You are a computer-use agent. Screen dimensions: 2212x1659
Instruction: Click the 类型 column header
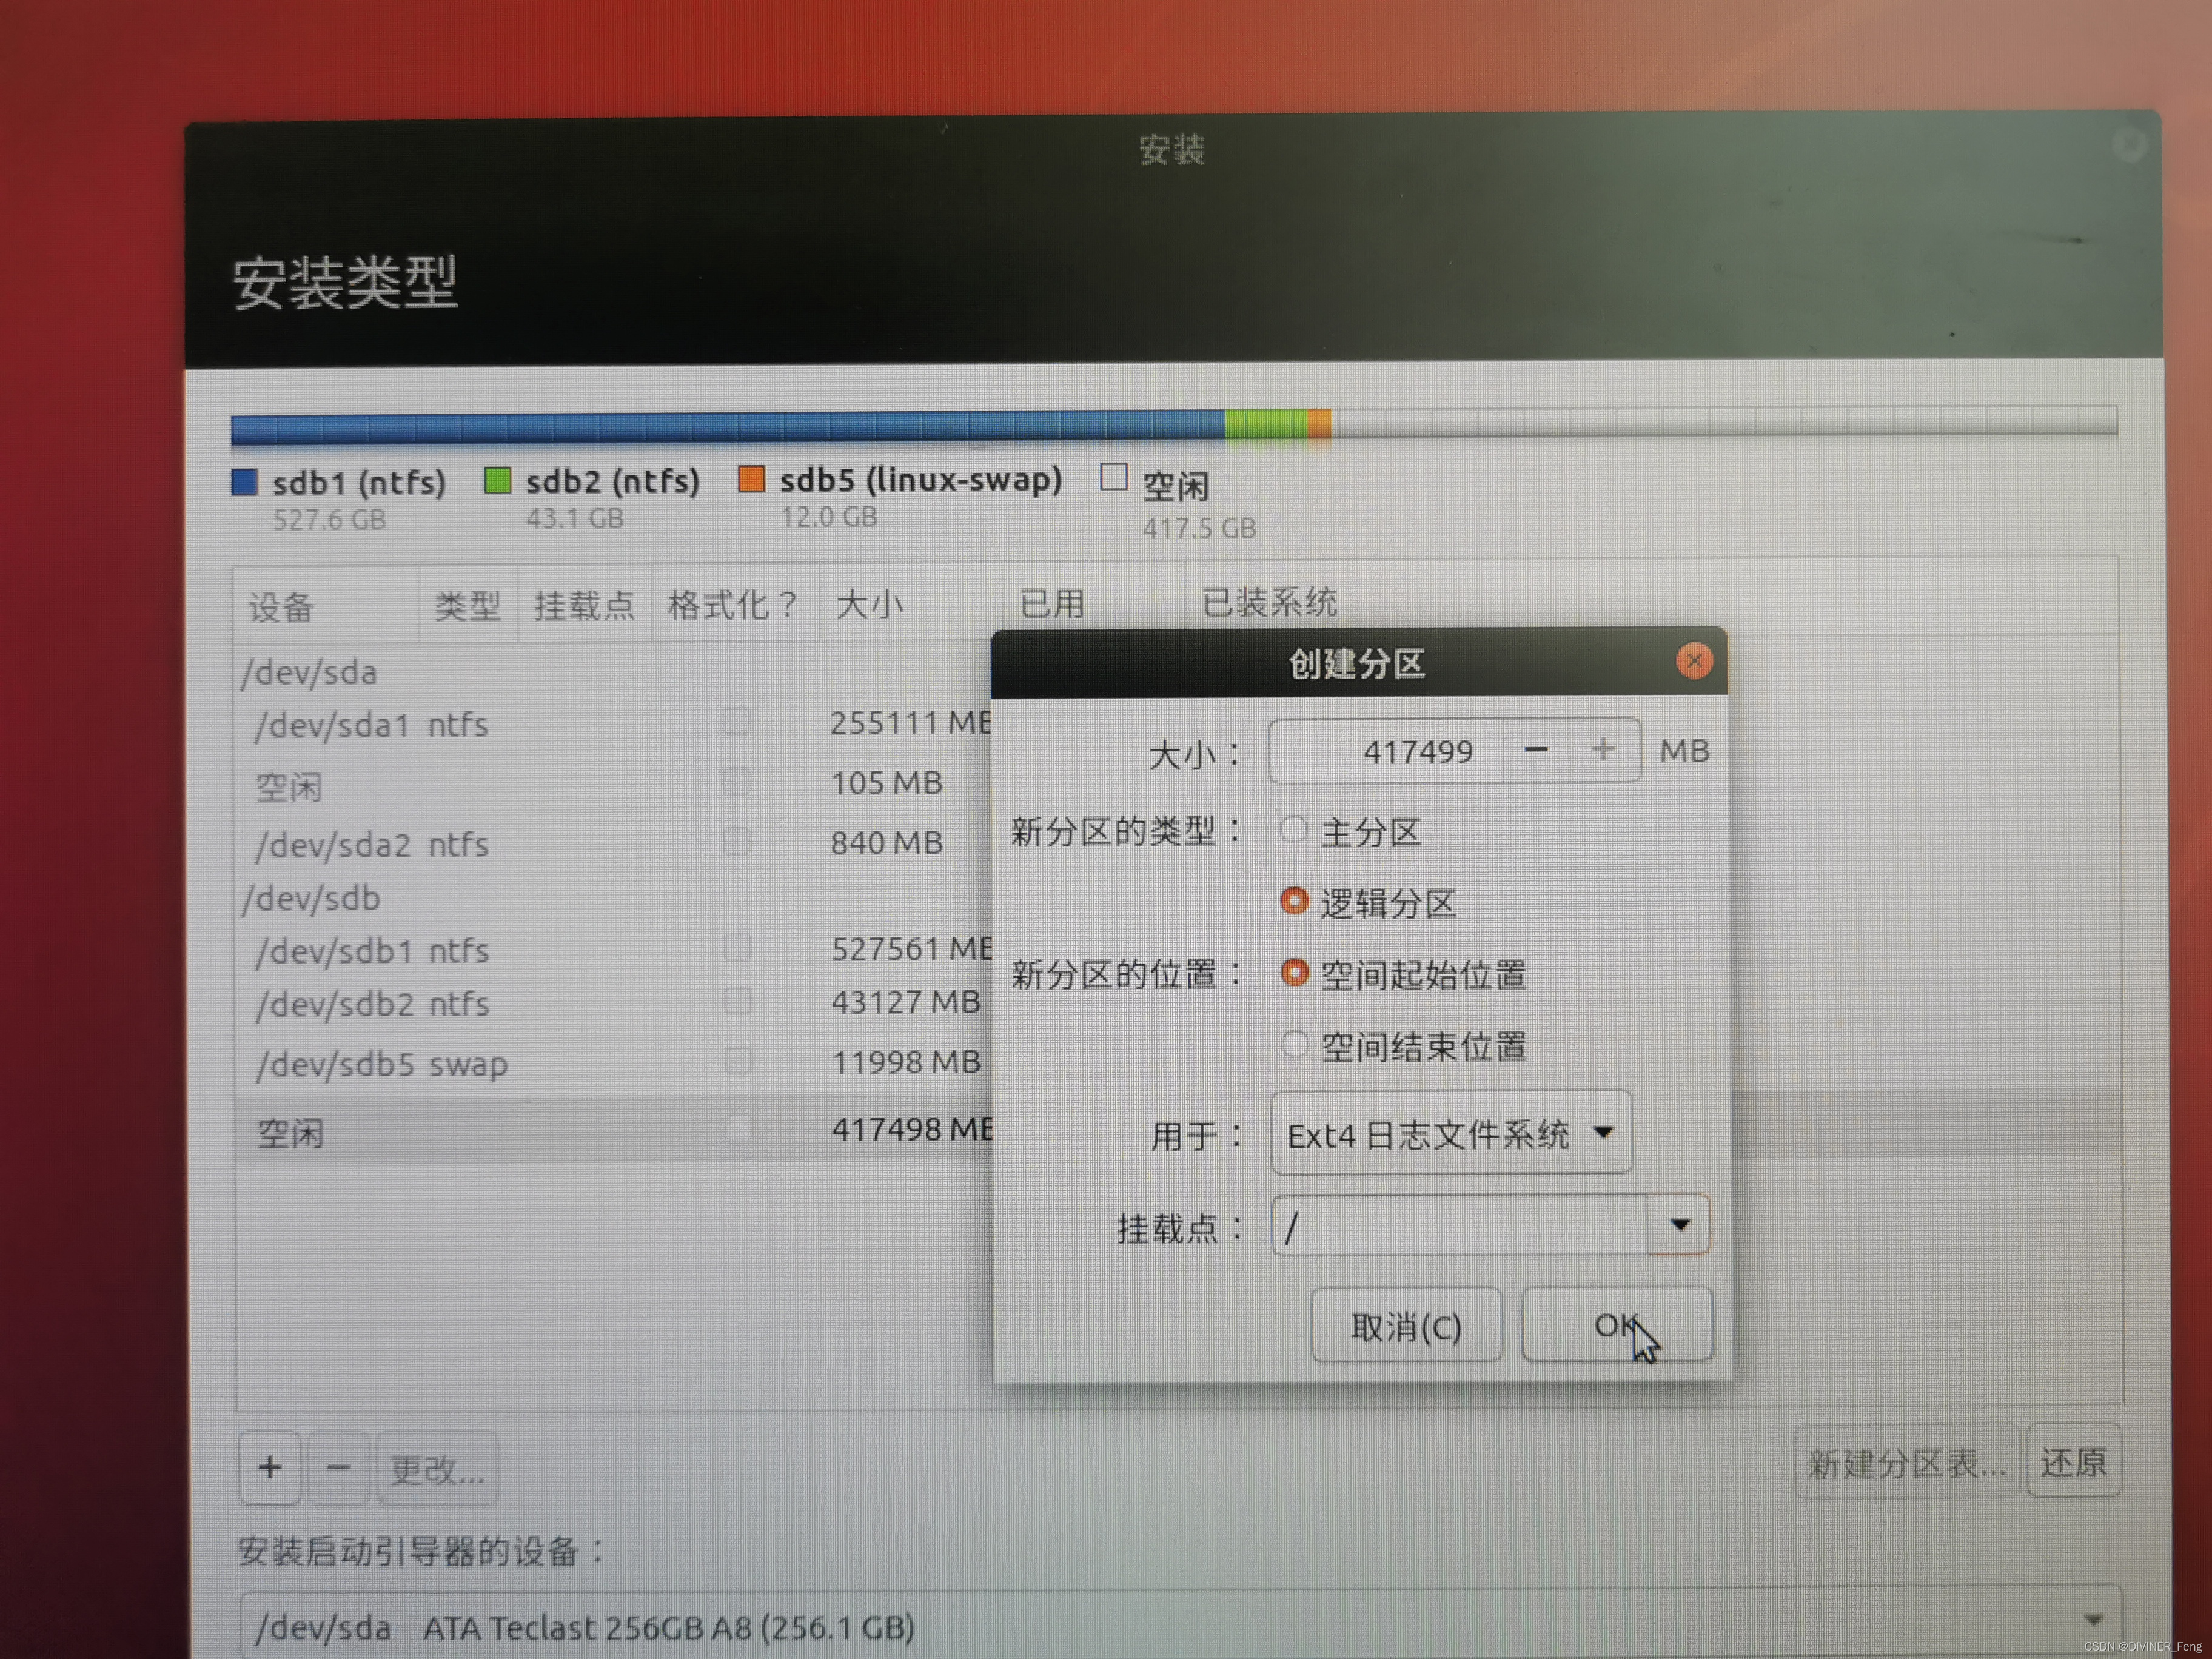click(x=468, y=605)
